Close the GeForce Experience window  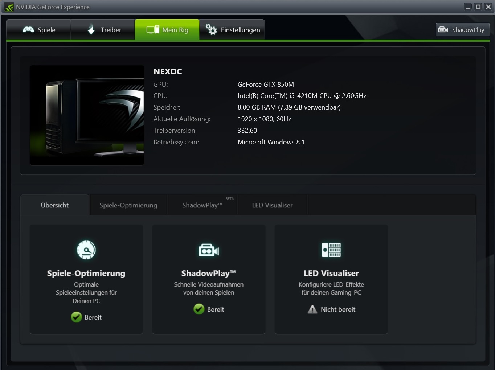pyautogui.click(x=488, y=7)
